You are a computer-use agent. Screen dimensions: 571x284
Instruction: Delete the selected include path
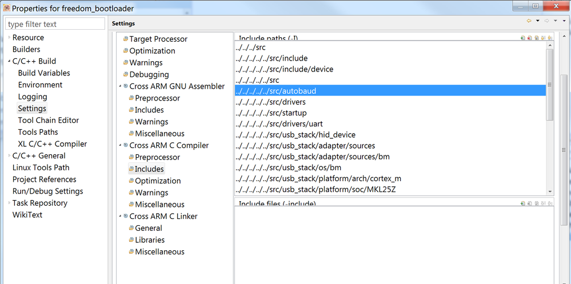[529, 38]
